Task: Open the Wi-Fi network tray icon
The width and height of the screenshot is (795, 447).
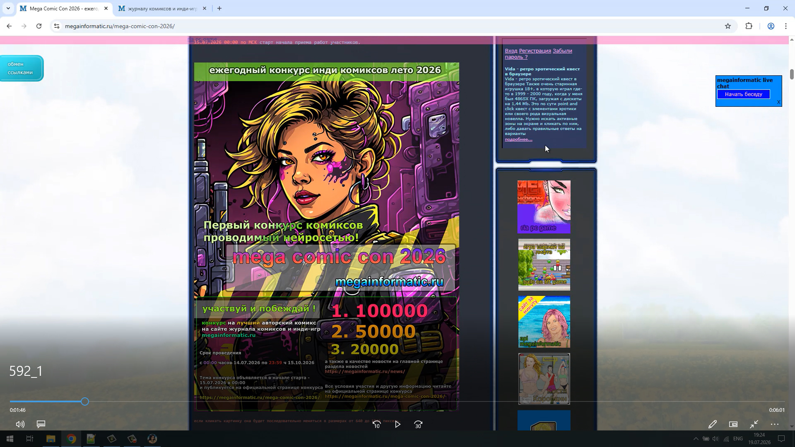Action: (726, 439)
